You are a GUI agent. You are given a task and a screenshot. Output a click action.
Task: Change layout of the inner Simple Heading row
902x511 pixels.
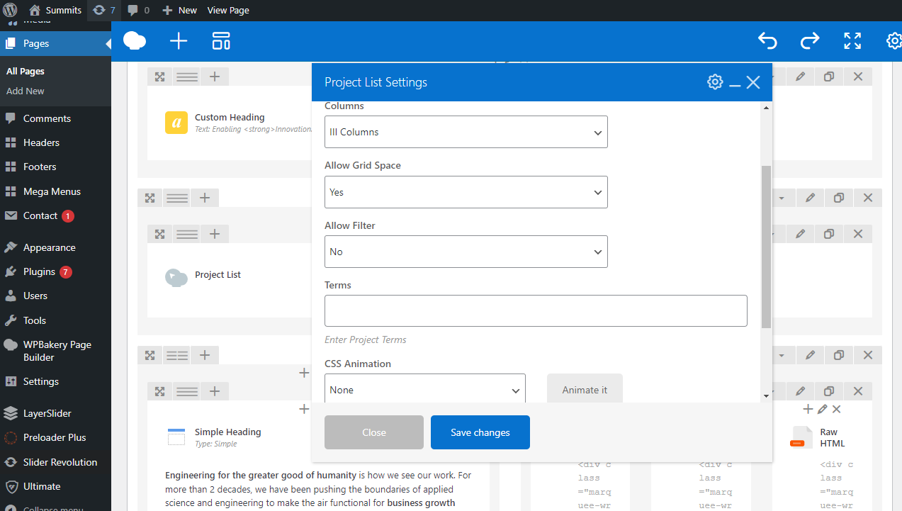187,391
